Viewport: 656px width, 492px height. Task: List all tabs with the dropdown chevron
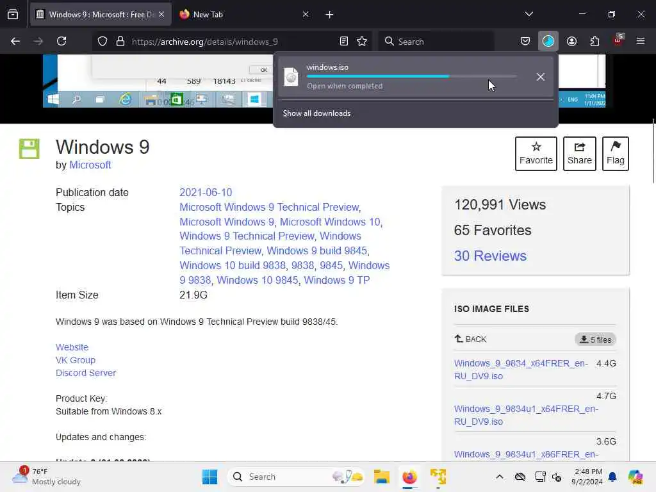(x=529, y=14)
